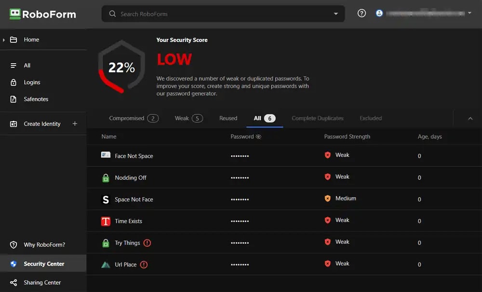Sort by the Age, days column header

pos(429,137)
